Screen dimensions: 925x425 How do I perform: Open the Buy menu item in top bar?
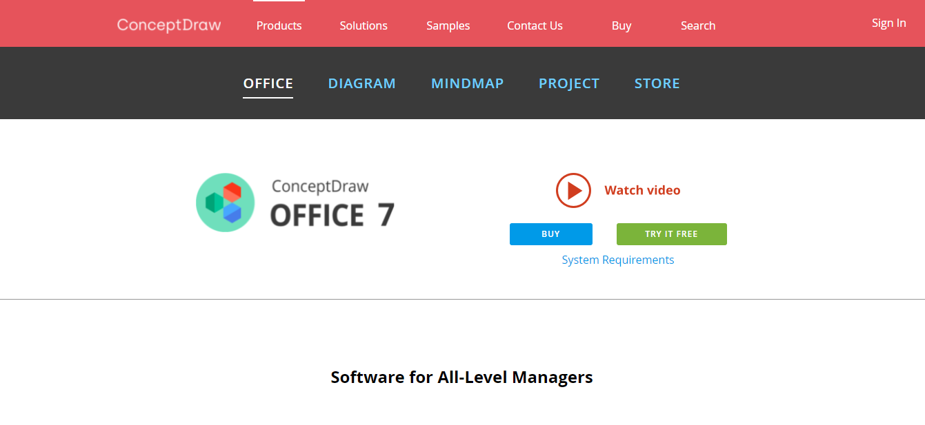[x=621, y=25]
